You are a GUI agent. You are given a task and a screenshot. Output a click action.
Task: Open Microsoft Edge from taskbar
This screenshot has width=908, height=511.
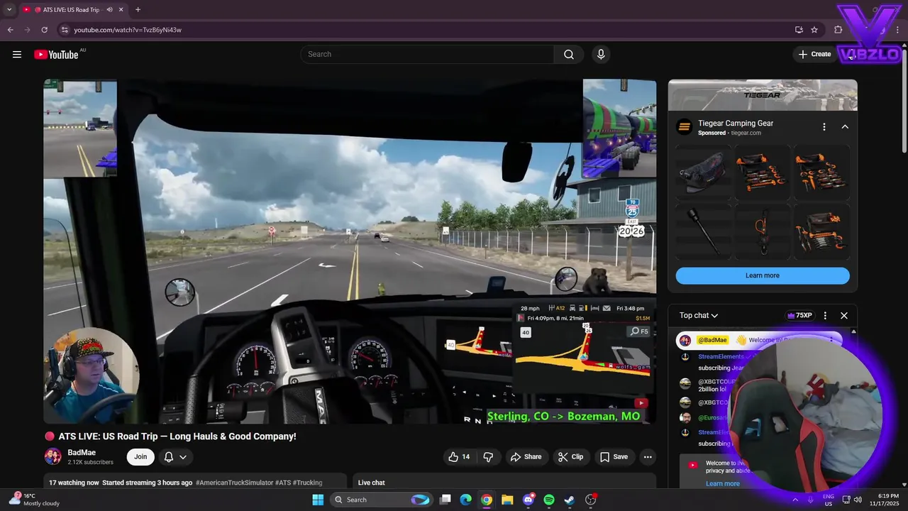tap(465, 500)
